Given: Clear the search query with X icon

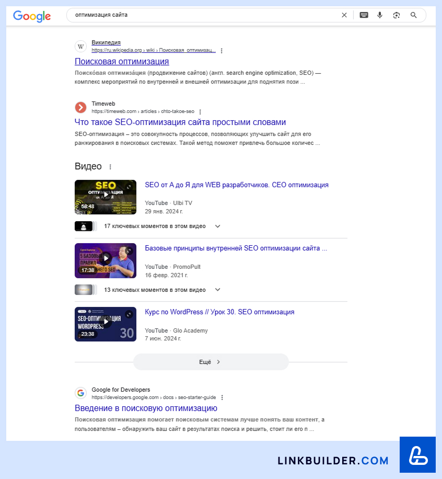Looking at the screenshot, I should point(344,15).
